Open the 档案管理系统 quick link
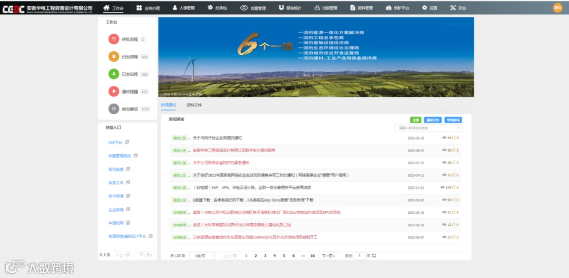The height and width of the screenshot is (278, 569). coord(120,156)
